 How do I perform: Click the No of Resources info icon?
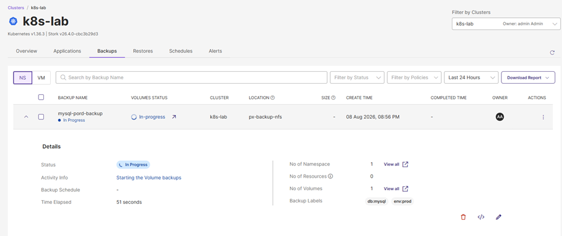(330, 176)
